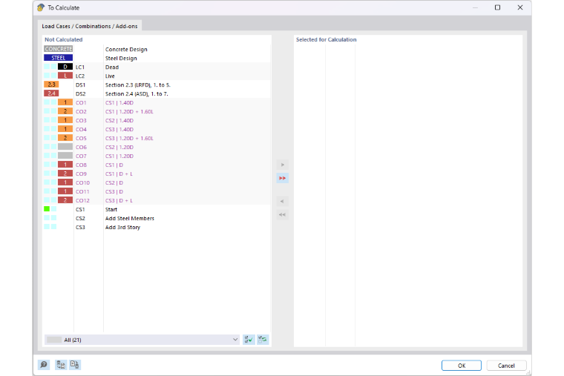Select LC1 Dead load case
Image resolution: width=564 pixels, height=376 pixels.
157,67
